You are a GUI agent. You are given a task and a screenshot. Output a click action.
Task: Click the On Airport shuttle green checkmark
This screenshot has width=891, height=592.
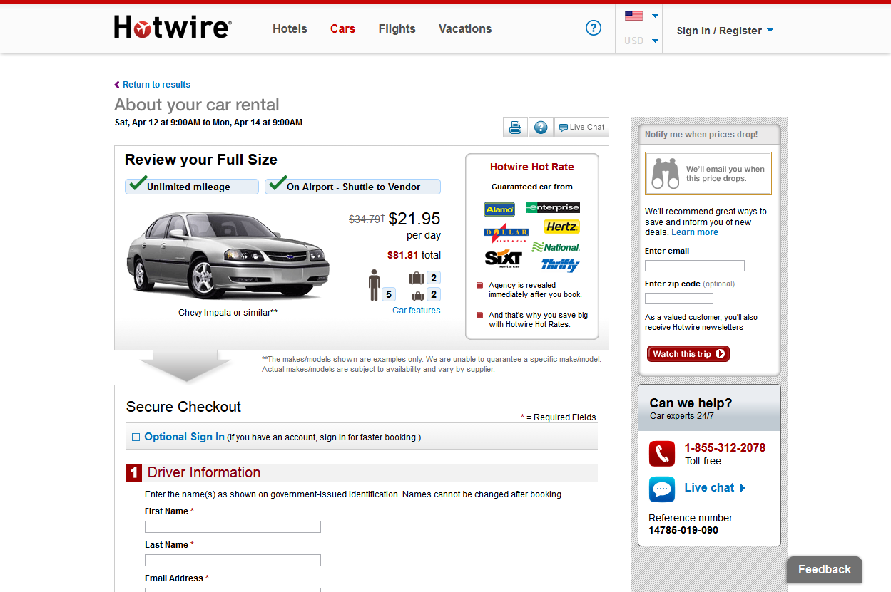click(278, 182)
